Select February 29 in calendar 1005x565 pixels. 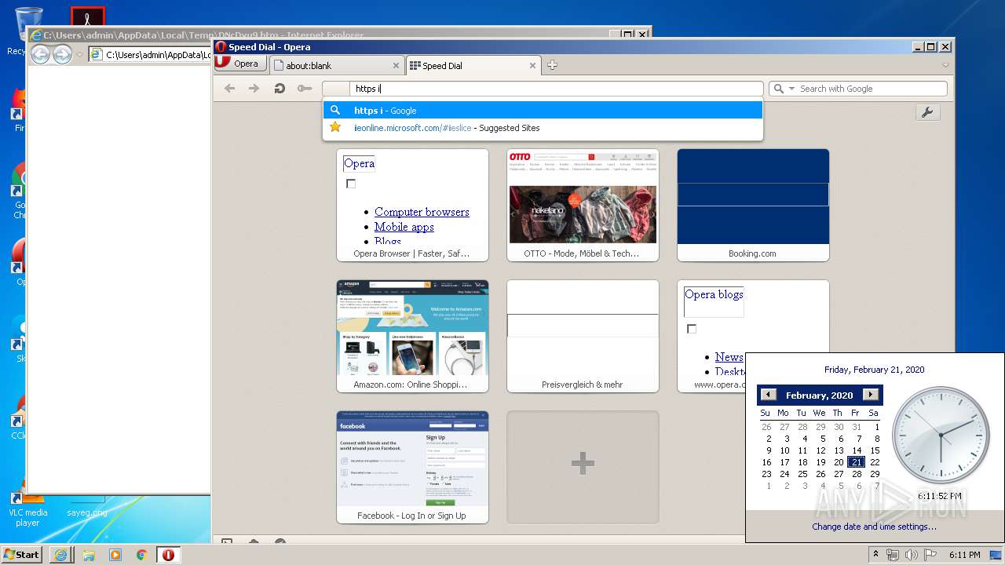coord(875,474)
